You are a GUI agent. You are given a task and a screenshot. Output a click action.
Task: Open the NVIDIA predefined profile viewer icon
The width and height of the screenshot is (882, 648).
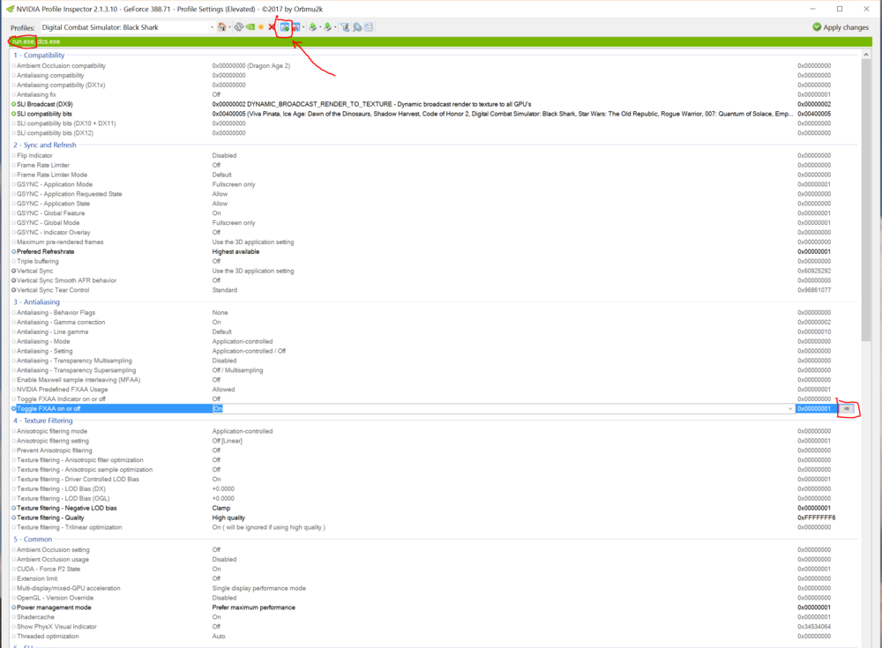[368, 27]
